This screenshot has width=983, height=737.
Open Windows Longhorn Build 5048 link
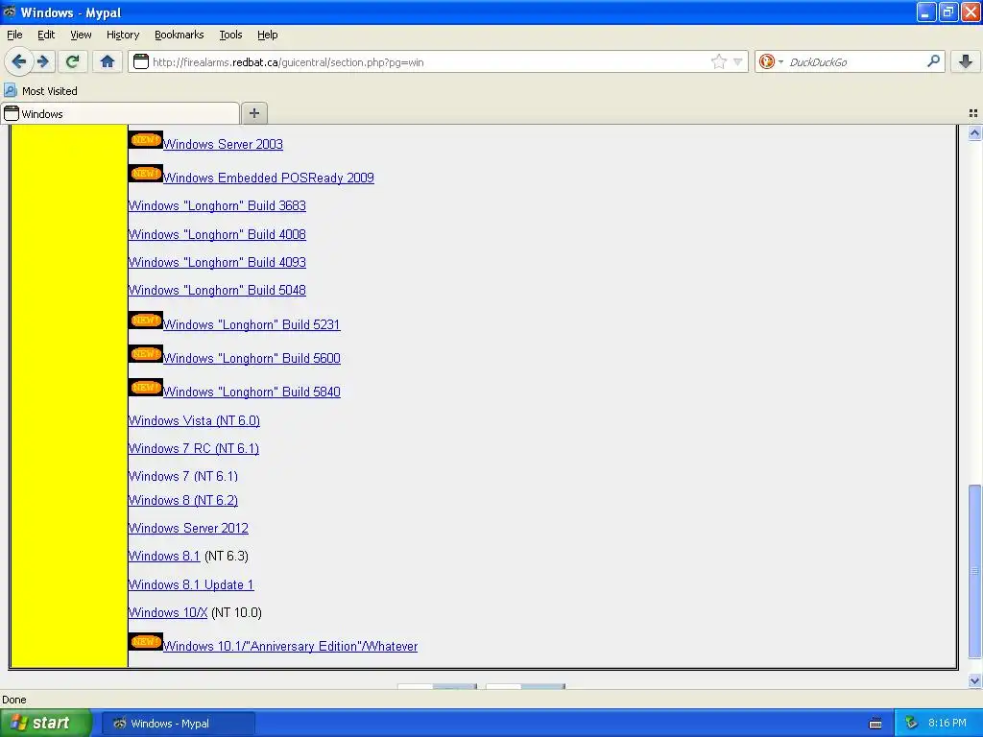pyautogui.click(x=217, y=290)
